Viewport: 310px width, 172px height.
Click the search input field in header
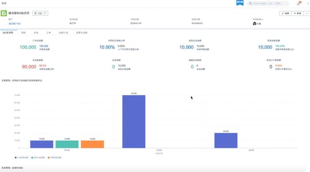pos(268,4)
